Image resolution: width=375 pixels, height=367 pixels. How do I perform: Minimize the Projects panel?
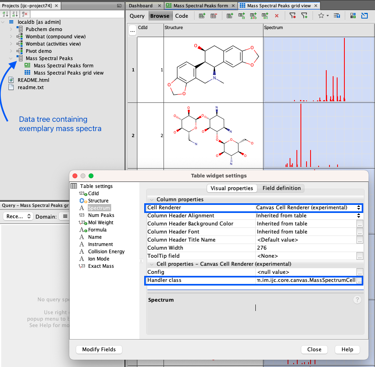118,6
